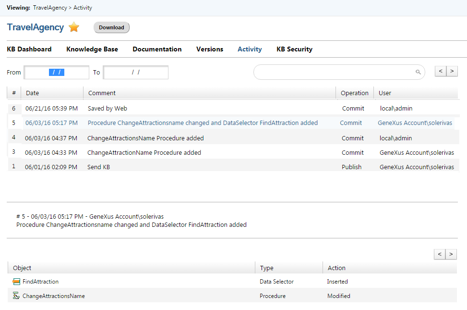The image size is (467, 310).
Task: Click the 'Modified' action cell
Action: click(x=339, y=296)
